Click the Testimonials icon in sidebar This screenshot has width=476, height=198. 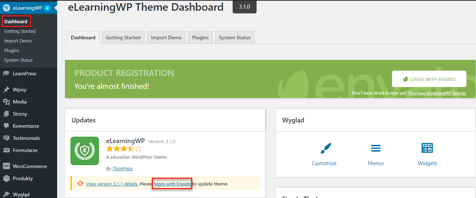pyautogui.click(x=6, y=138)
